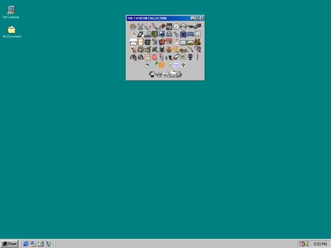Click the old computer with CD favicon
Viewport: 331px width, 248px height.
[148, 34]
